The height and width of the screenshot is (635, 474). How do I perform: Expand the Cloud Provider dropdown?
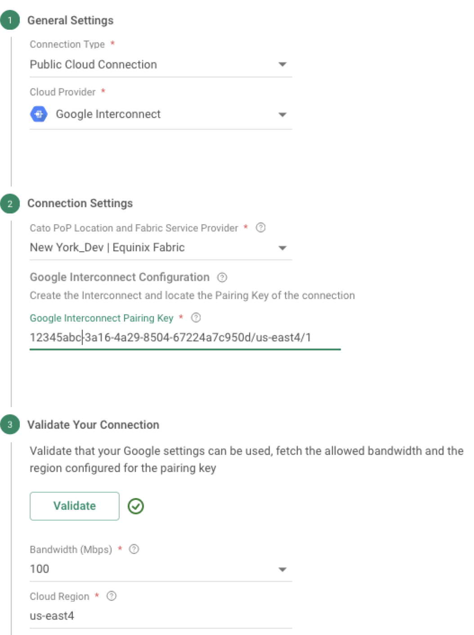click(282, 114)
